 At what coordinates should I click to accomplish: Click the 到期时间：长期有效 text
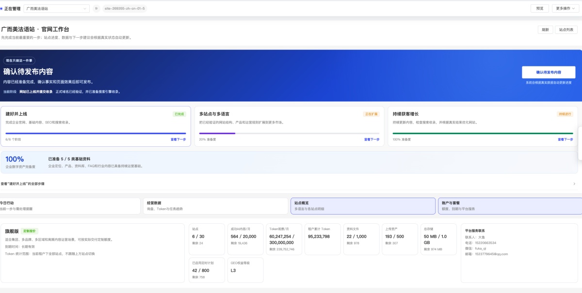20,247
